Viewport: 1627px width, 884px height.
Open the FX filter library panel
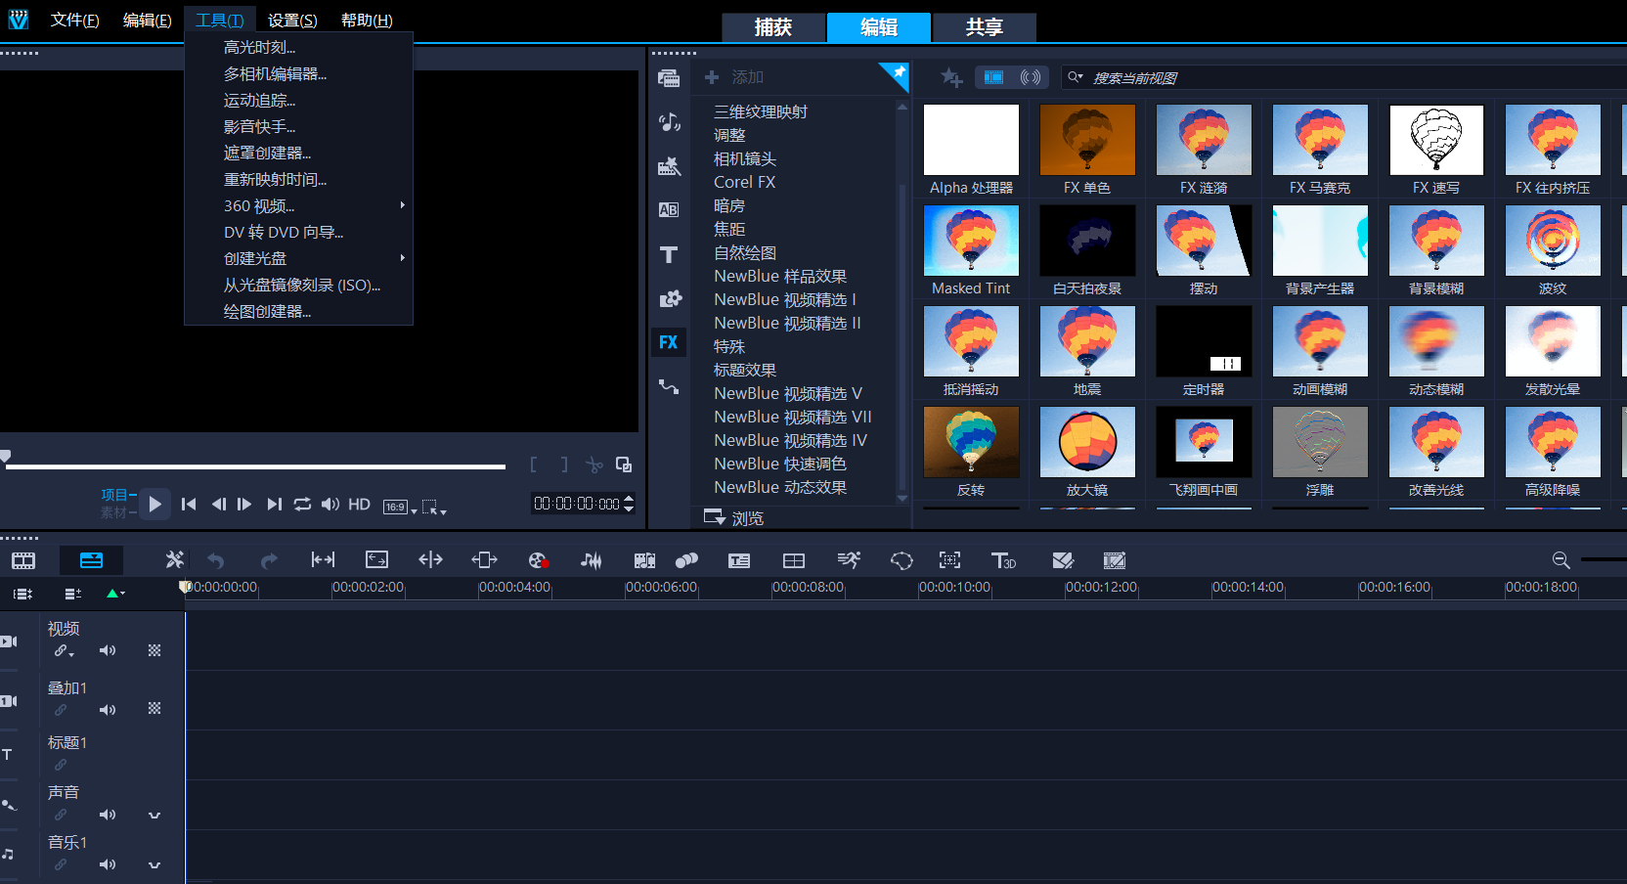coord(669,342)
